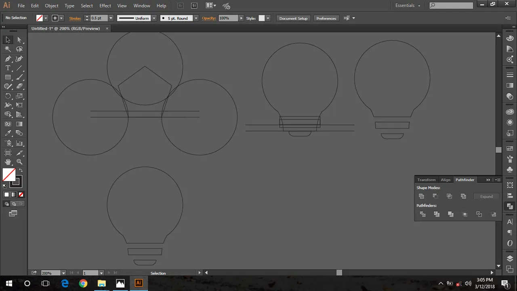Open the Creative Cloud Libraries panel icon
517x291 pixels.
[x=510, y=112]
